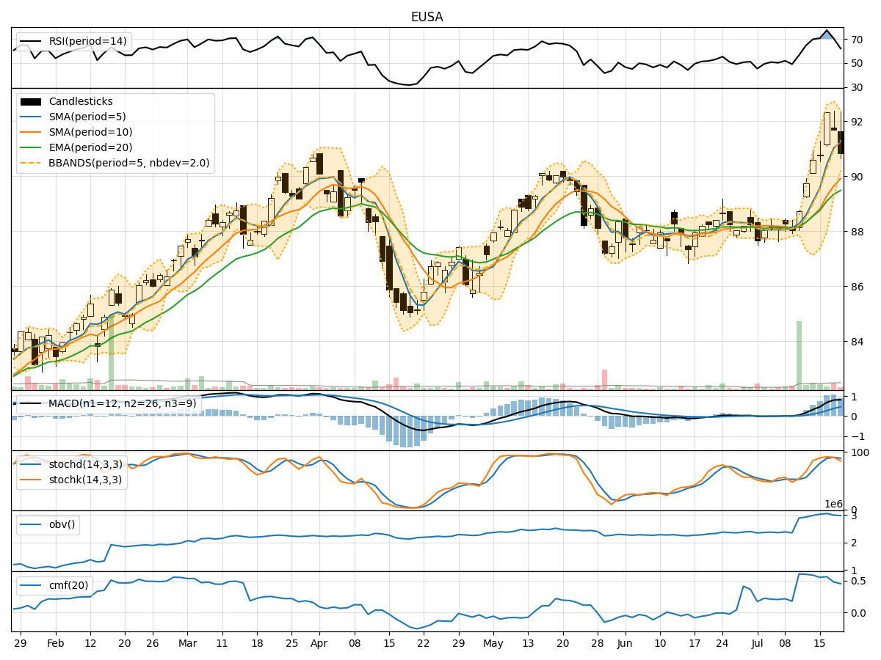Click the Jul date label on x-axis
The width and height of the screenshot is (881, 660).
point(757,642)
